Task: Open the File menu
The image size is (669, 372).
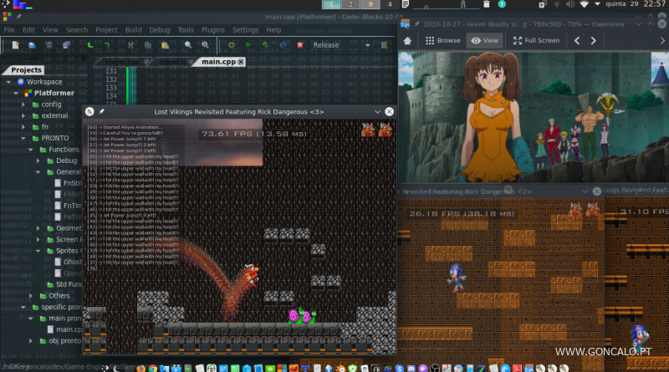Action: coord(9,30)
